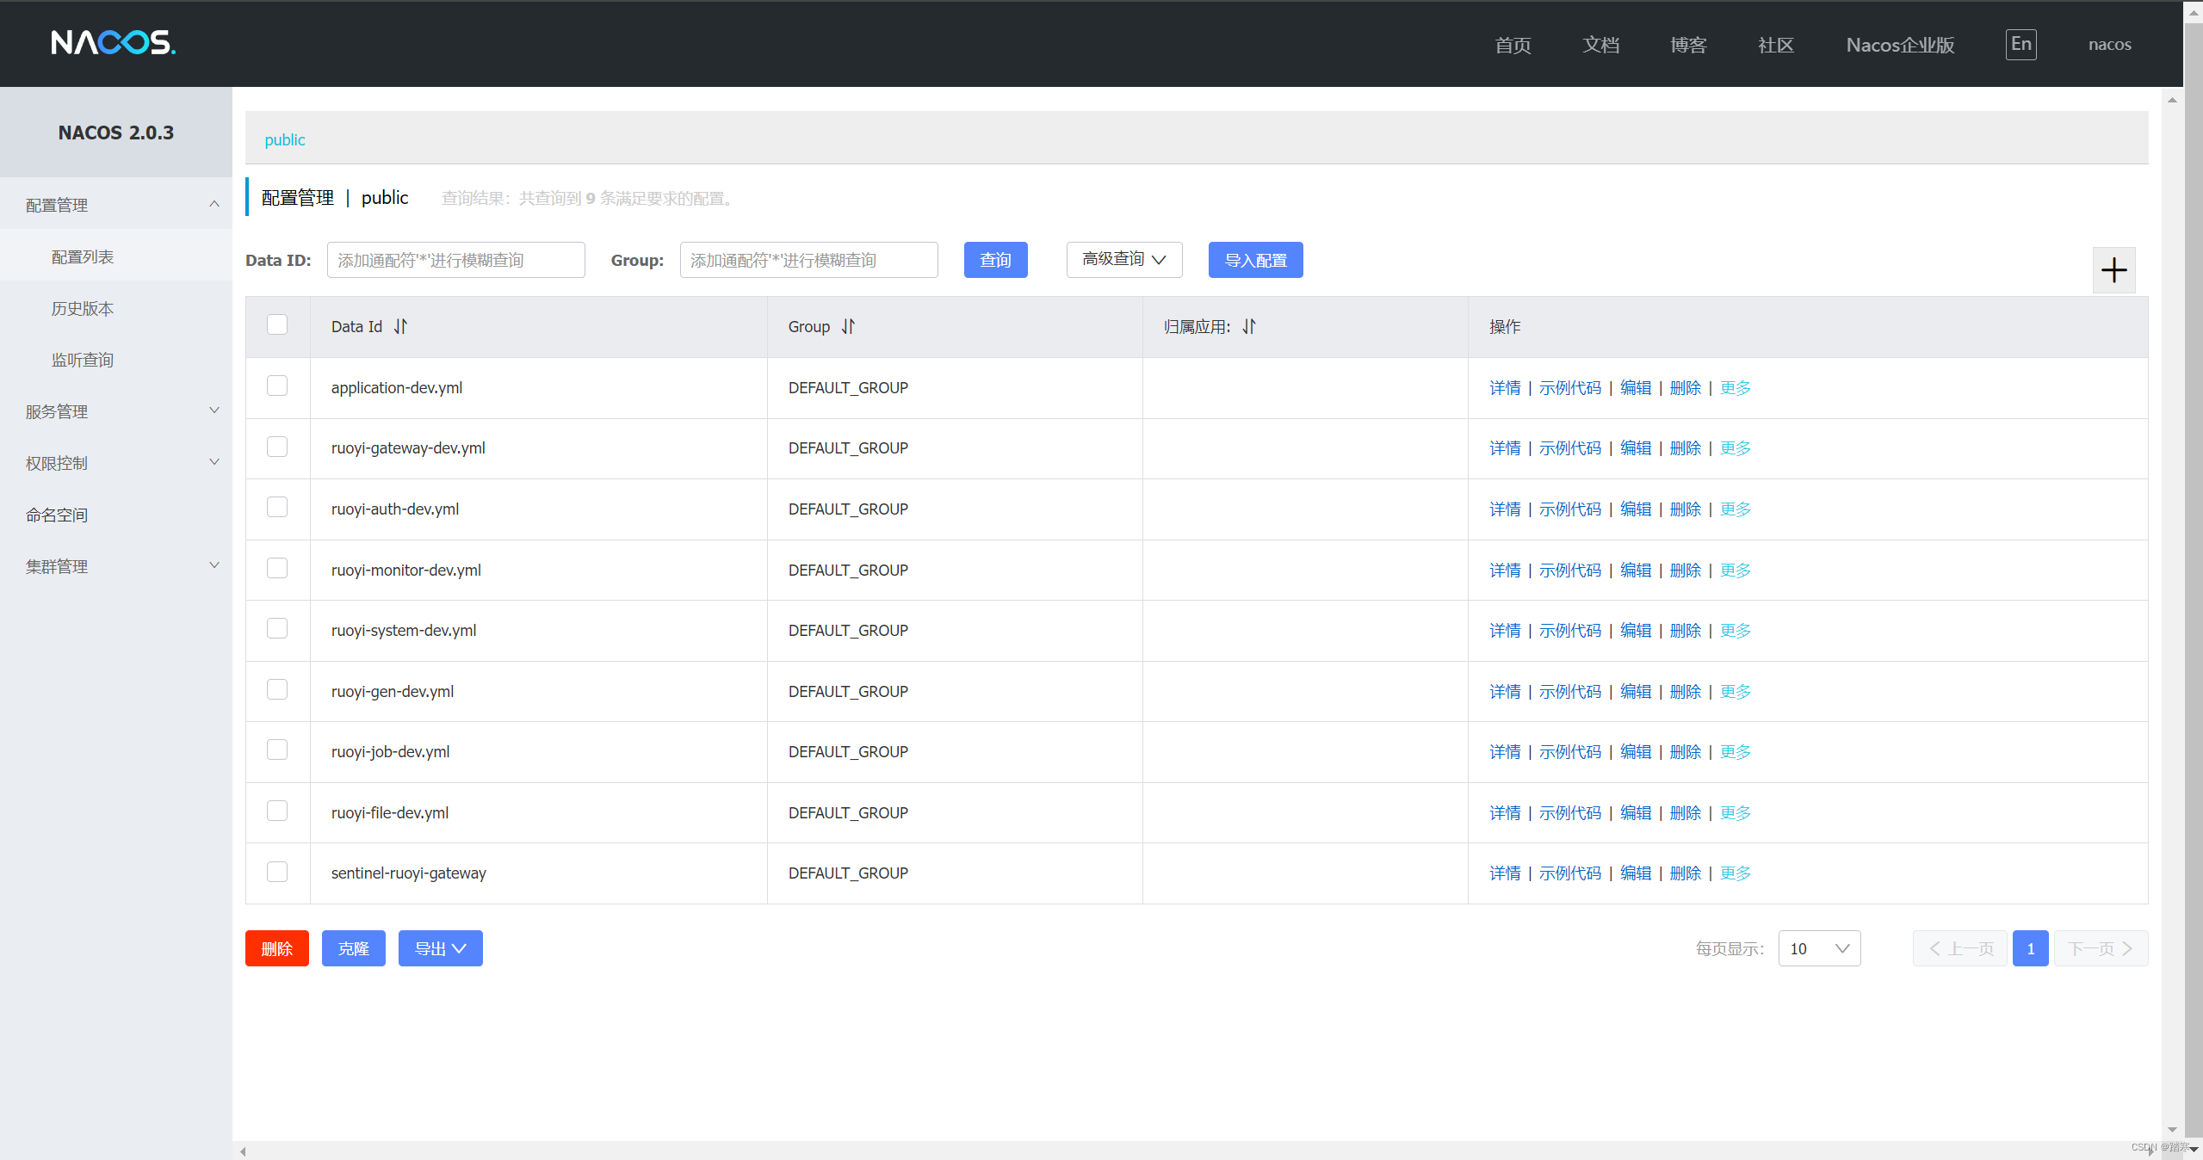The width and height of the screenshot is (2203, 1160).
Task: Open the 导出 export dropdown
Action: tap(440, 948)
